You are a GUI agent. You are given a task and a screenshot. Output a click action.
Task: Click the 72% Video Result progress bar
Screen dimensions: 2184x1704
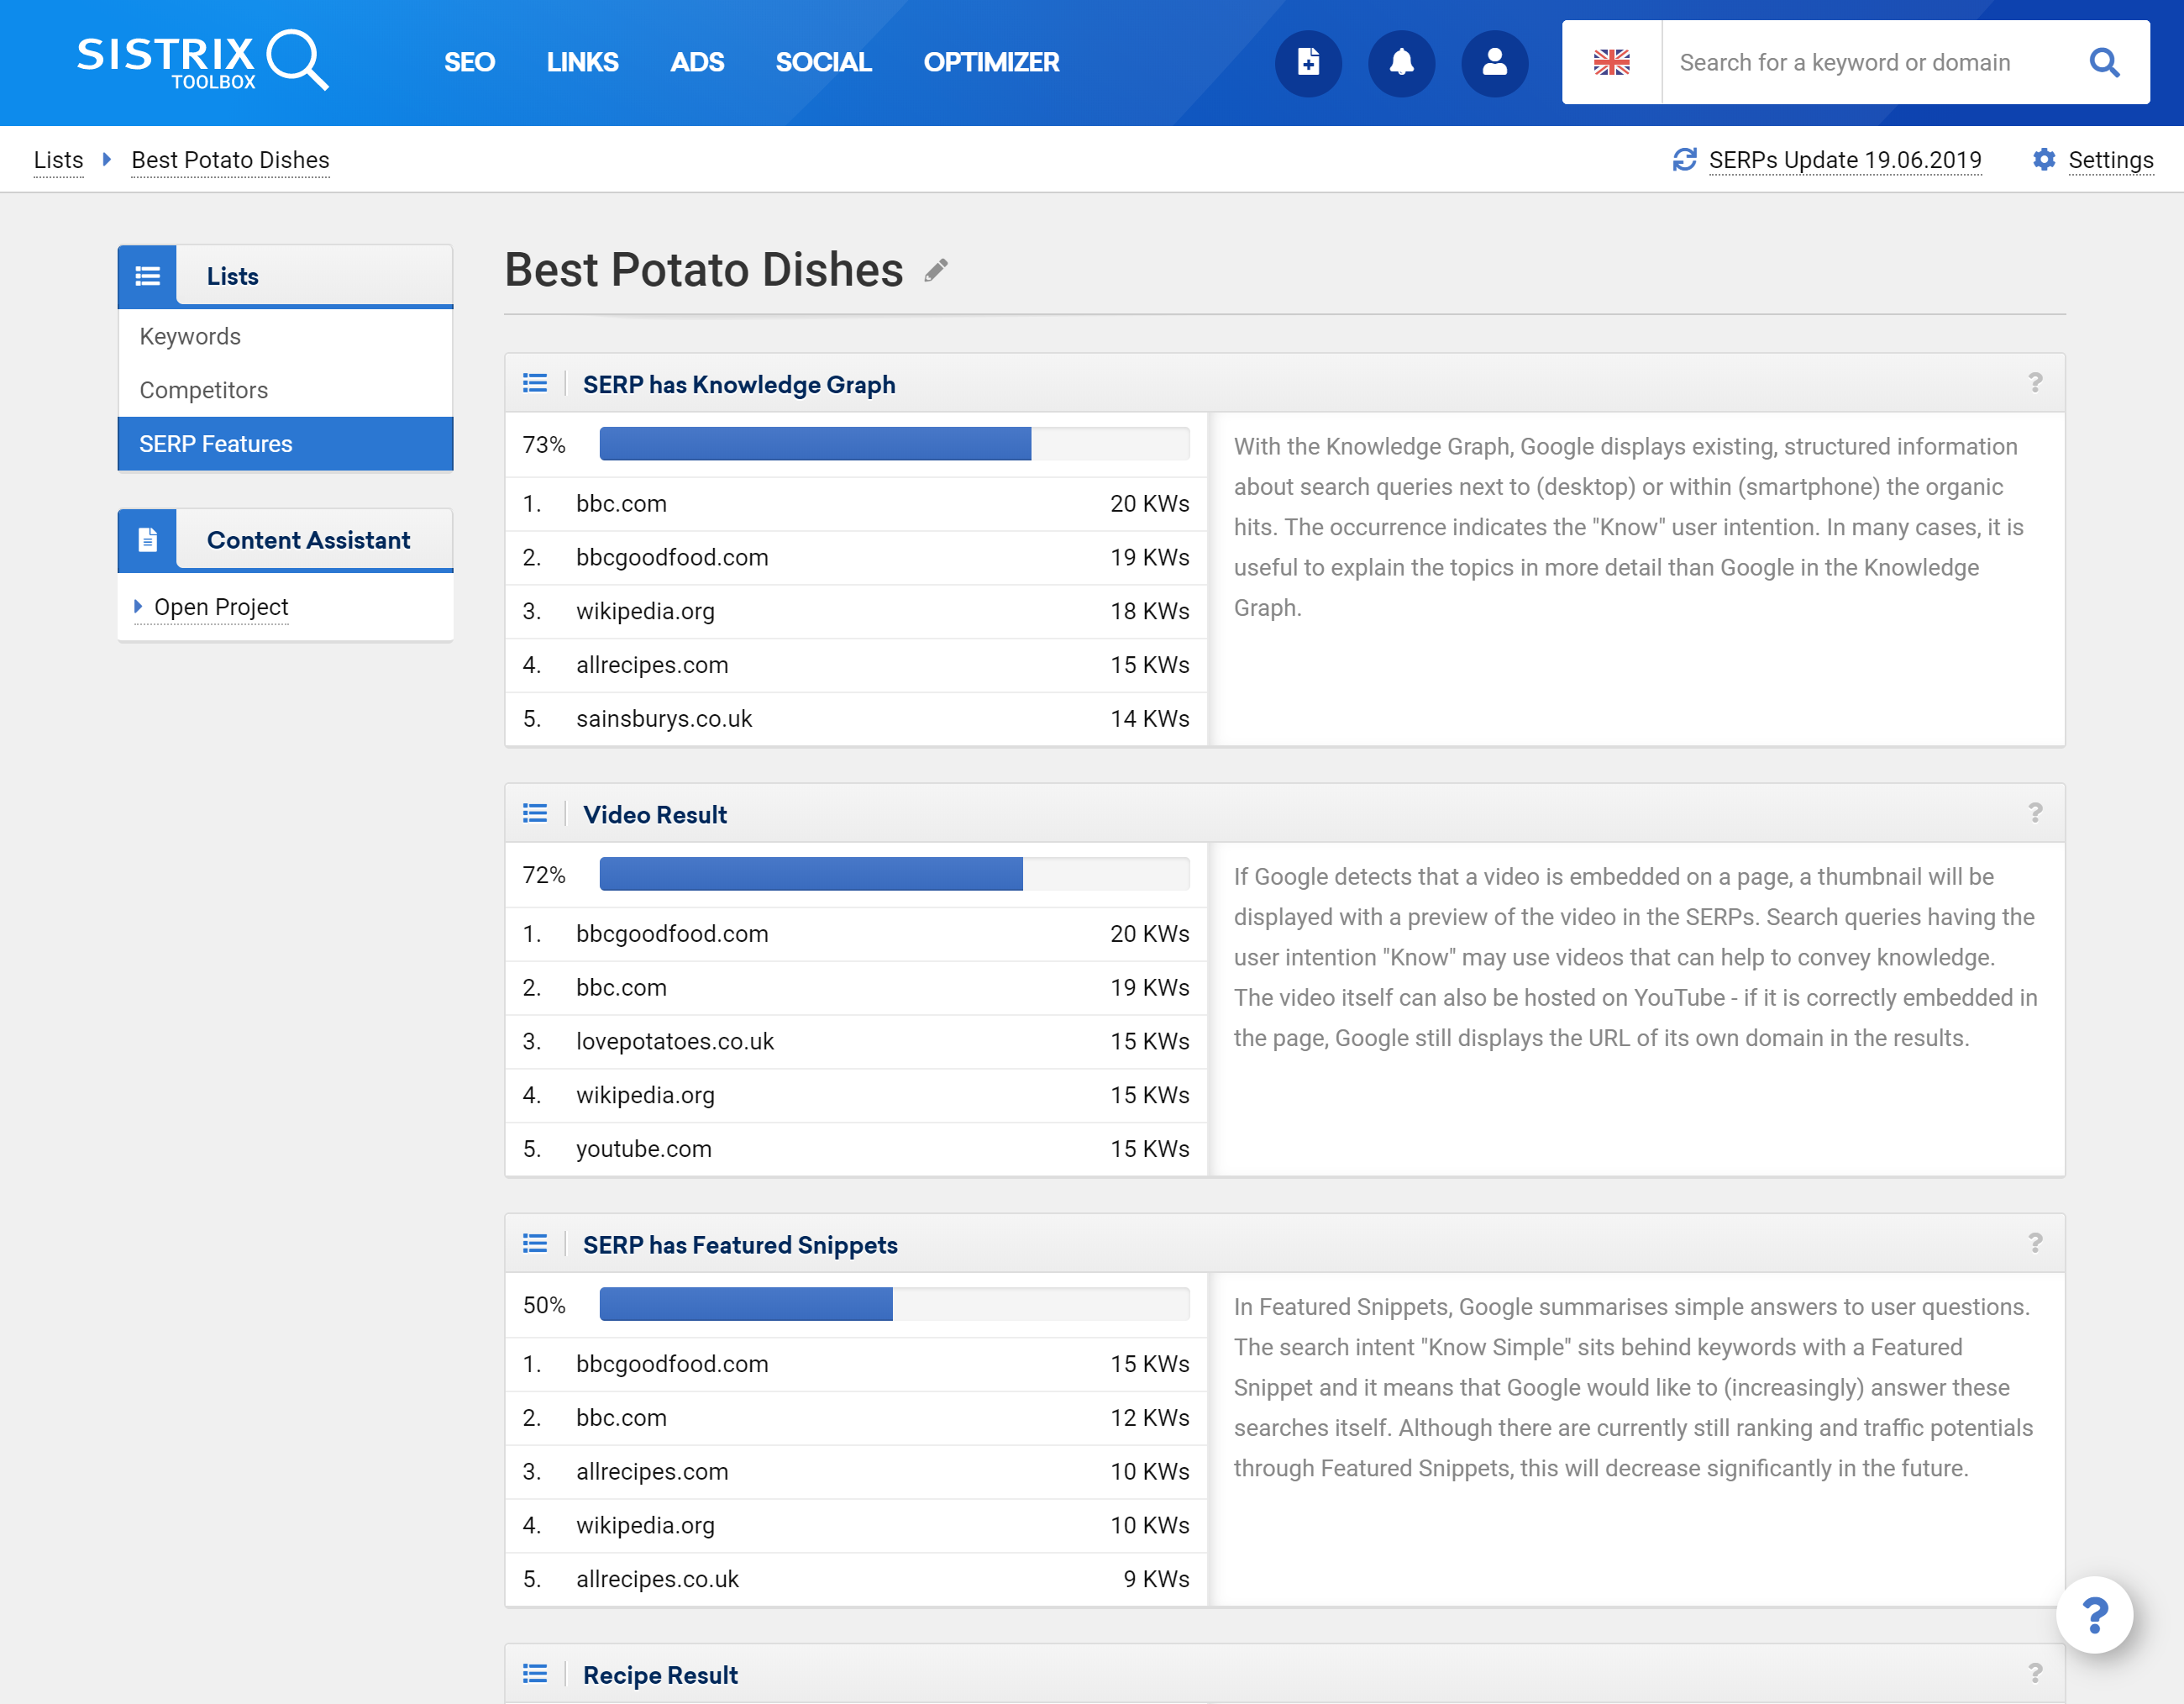tap(894, 874)
